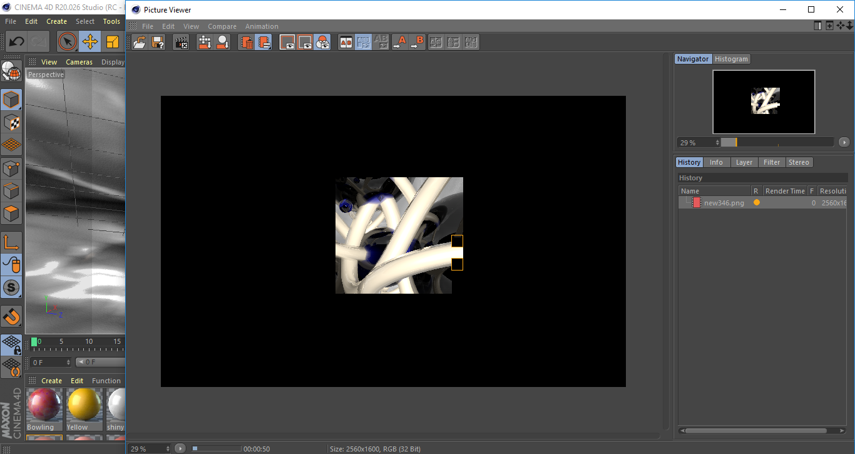
Task: Select the Move tool in Cinema 4D
Action: (90, 42)
